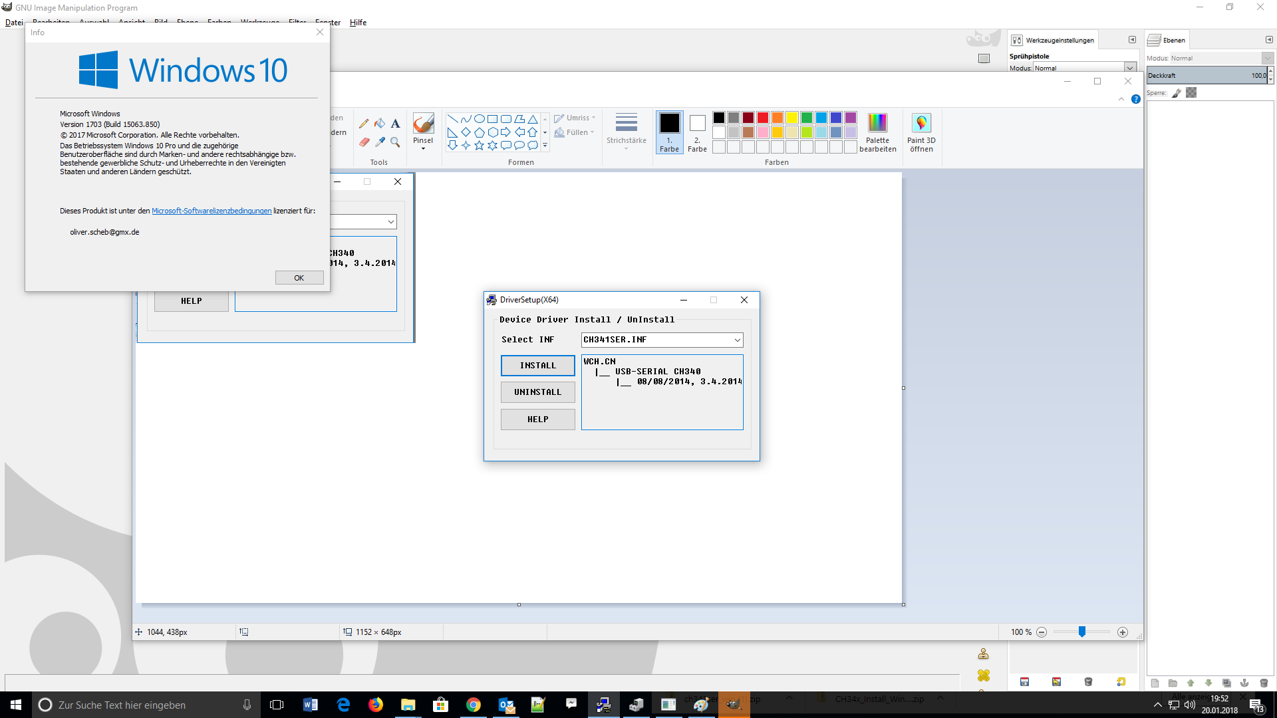Open the Umriss outline dropdown
This screenshot has width=1277, height=718.
575,118
